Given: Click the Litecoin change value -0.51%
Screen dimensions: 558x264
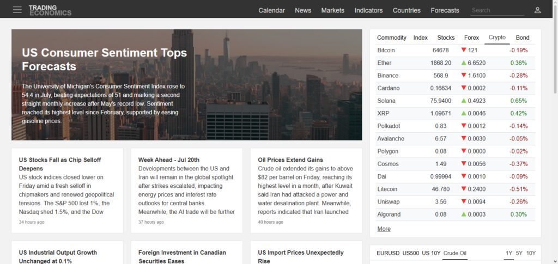Looking at the screenshot, I should pyautogui.click(x=519, y=189).
